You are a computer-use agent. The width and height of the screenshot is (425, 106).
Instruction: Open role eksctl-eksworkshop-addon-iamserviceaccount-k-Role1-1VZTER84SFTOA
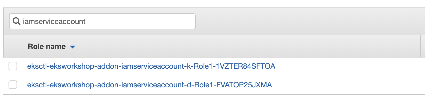(151, 66)
